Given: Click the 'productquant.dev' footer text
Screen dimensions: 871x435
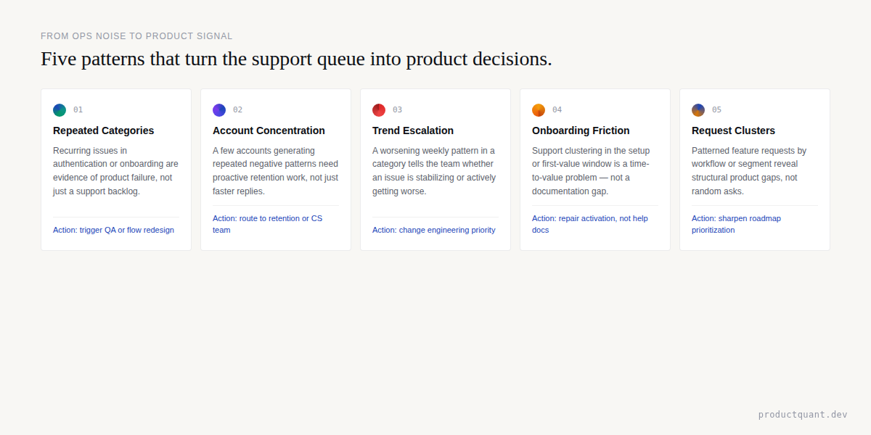Looking at the screenshot, I should 803,415.
